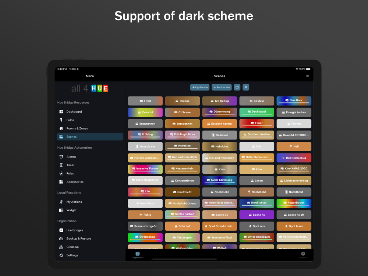368x276 pixels.
Task: Activate the Kino XMAS 2020 scene
Action: (x=294, y=169)
